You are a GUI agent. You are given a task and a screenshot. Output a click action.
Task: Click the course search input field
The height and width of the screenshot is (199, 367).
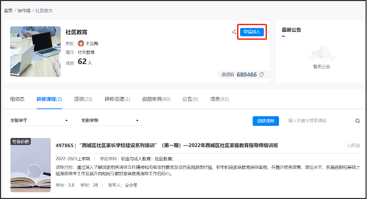pos(319,121)
